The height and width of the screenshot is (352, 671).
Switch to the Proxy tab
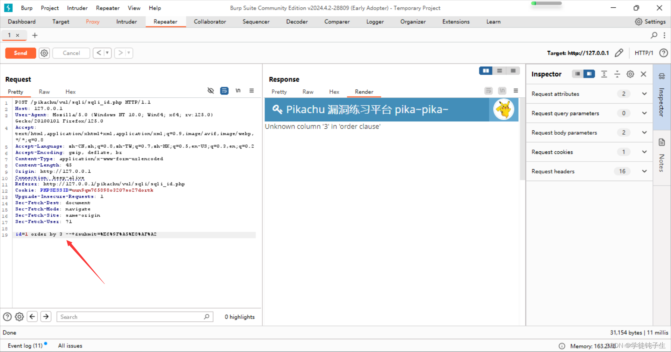(x=93, y=22)
